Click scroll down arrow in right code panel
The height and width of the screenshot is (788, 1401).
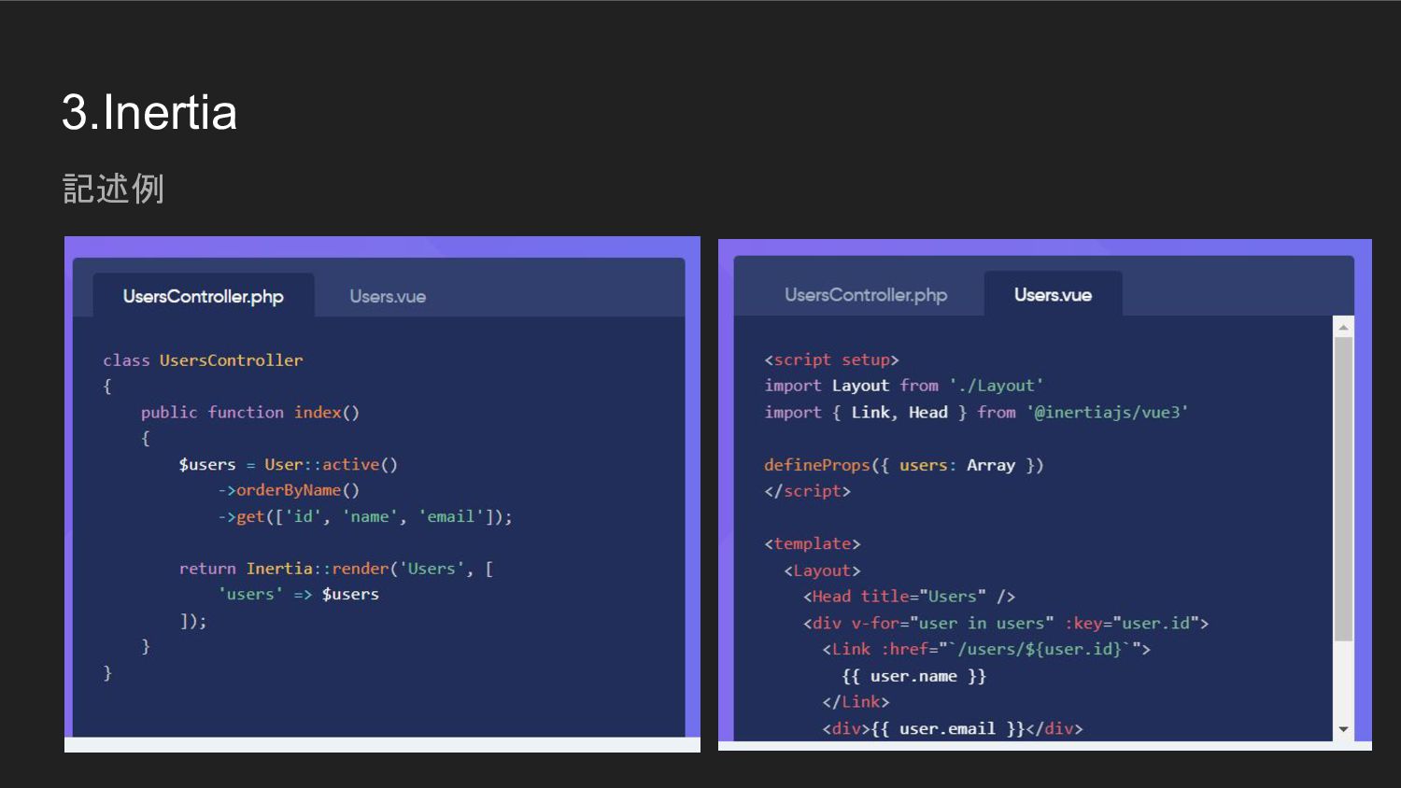tap(1343, 729)
